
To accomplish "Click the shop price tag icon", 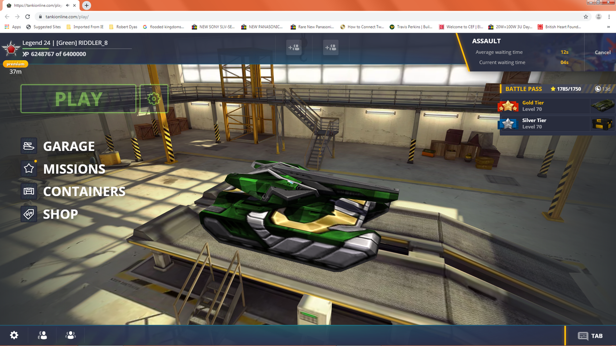I will tap(29, 214).
